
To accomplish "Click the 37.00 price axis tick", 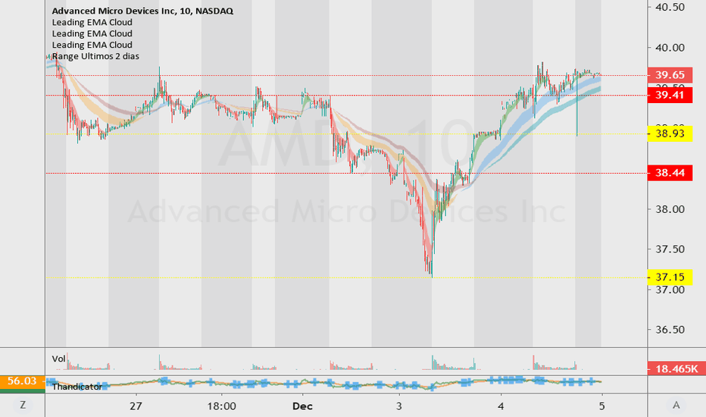I will point(670,290).
